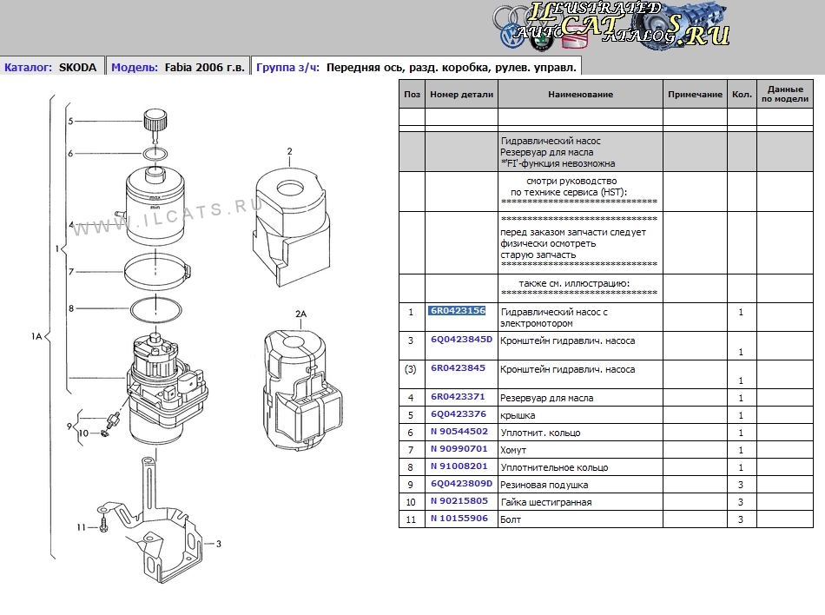Open part number 6R0423156 link
This screenshot has height=615, width=825.
coord(457,311)
